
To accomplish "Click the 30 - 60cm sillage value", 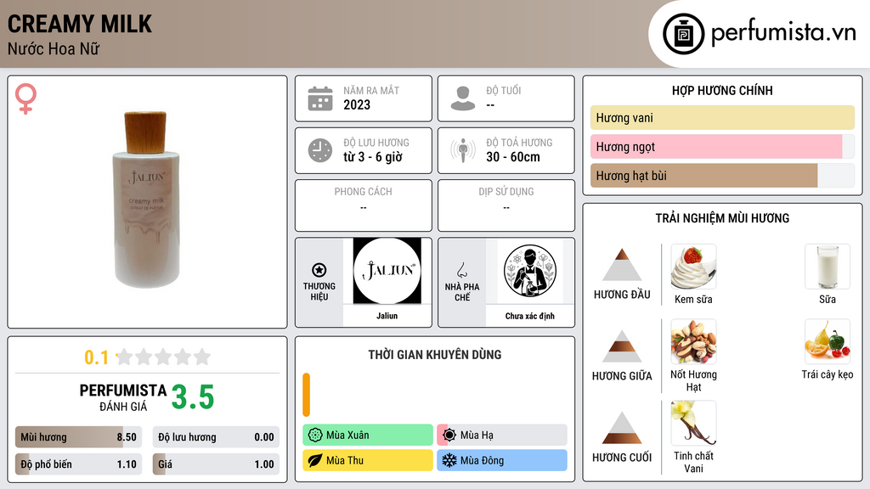I will [512, 157].
